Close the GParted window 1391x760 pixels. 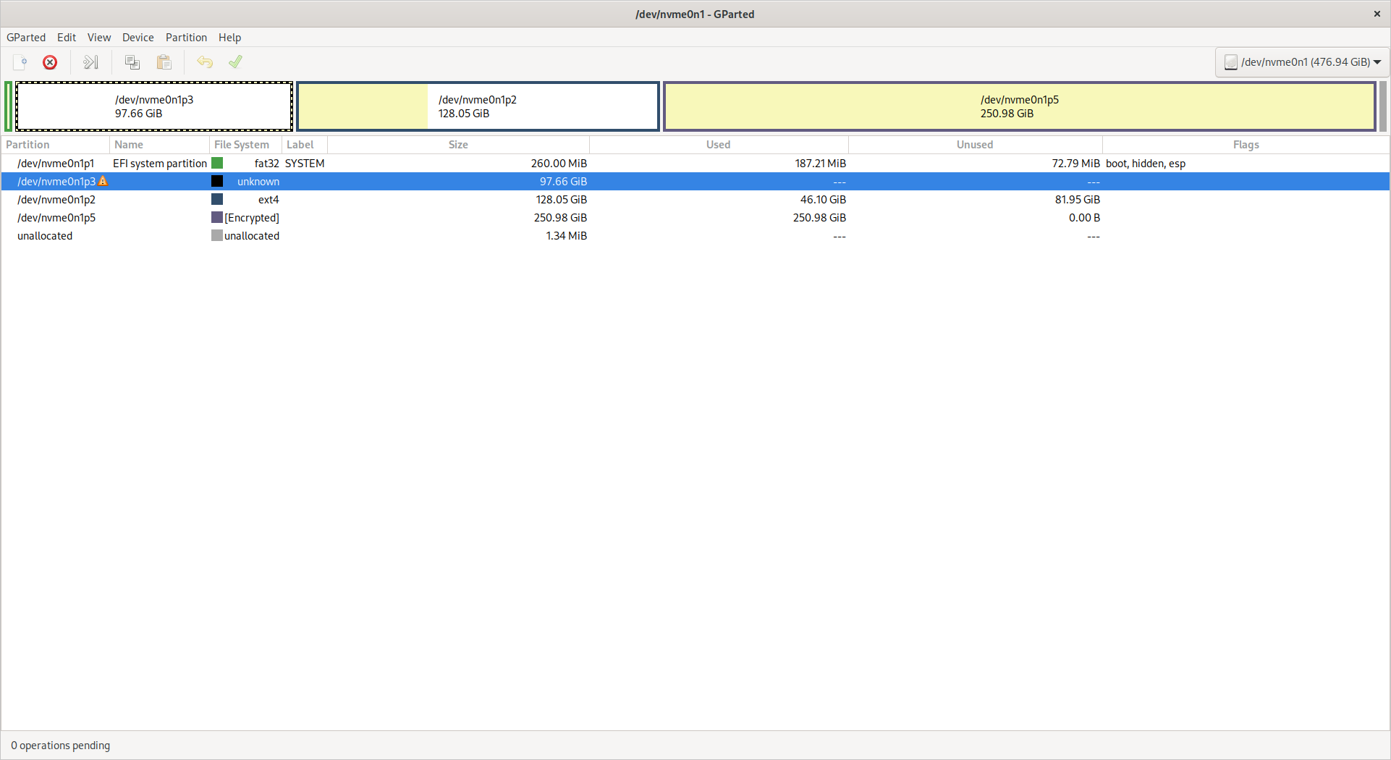click(x=1377, y=14)
